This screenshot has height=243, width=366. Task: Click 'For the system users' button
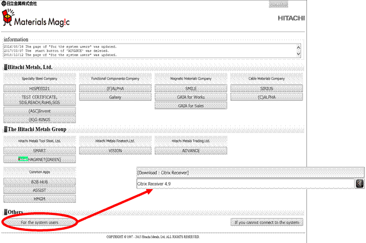pos(40,222)
